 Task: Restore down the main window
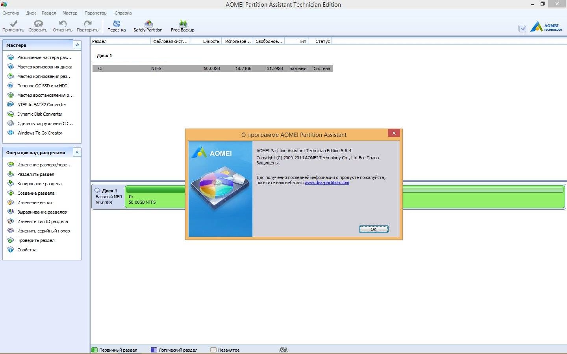tap(542, 4)
